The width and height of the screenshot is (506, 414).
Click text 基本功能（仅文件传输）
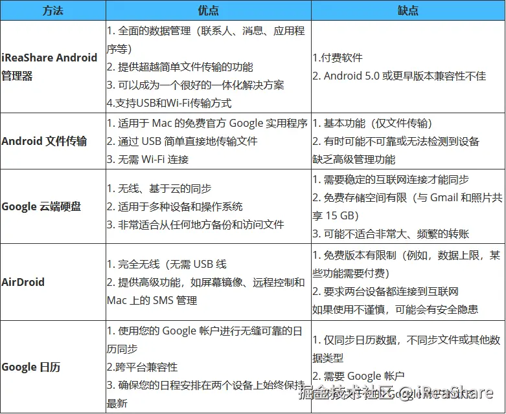378,123
